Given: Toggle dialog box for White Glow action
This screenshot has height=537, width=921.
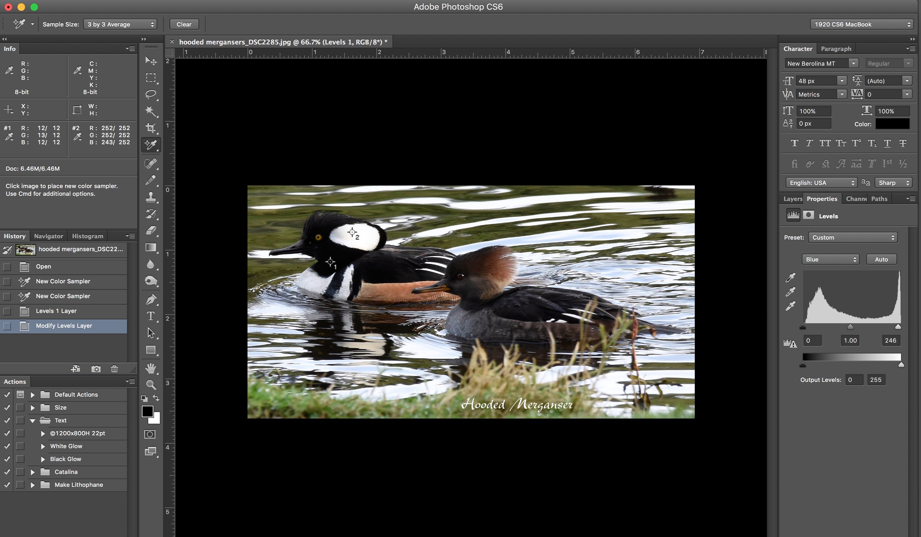Looking at the screenshot, I should [20, 446].
